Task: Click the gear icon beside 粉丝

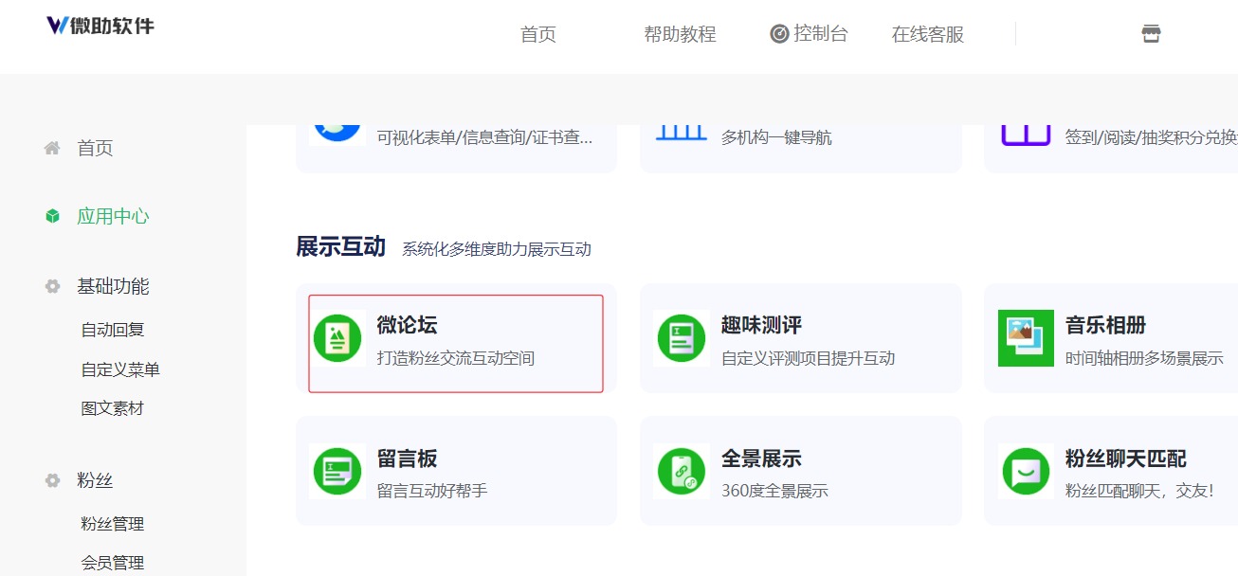Action: click(x=52, y=480)
